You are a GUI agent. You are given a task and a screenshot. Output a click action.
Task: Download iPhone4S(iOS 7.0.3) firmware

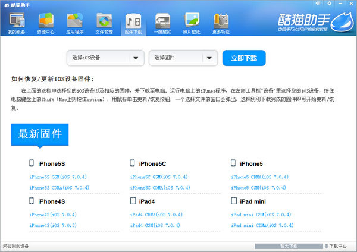click(53, 226)
